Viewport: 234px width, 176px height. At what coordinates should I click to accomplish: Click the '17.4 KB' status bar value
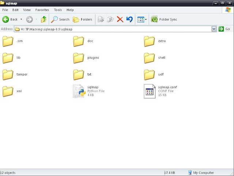[x=170, y=173]
